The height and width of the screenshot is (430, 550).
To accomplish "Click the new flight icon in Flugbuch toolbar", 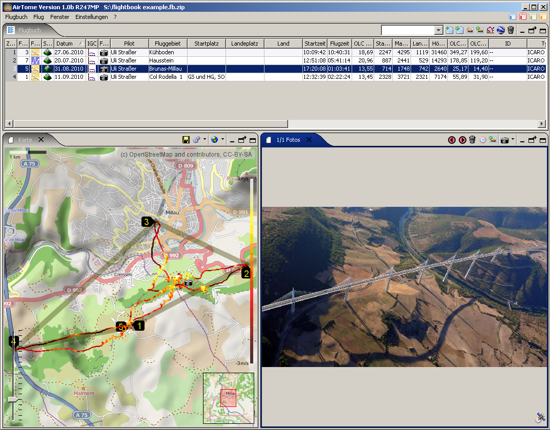I will (x=450, y=30).
